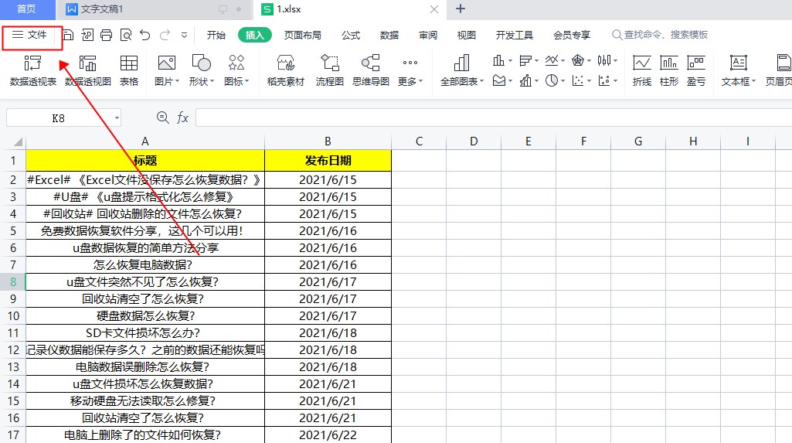Open the Mind Map (思维导图) tool

[x=370, y=63]
